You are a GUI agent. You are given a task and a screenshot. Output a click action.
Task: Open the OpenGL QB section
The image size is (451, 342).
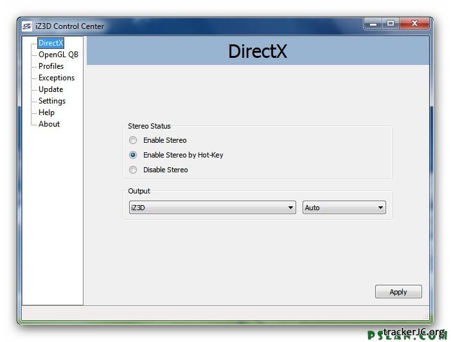[58, 55]
